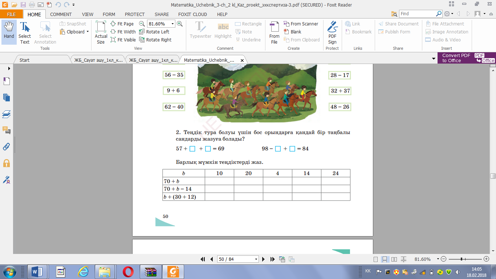Open the Attachments paperclip panel
496x279 pixels.
pos(7,146)
